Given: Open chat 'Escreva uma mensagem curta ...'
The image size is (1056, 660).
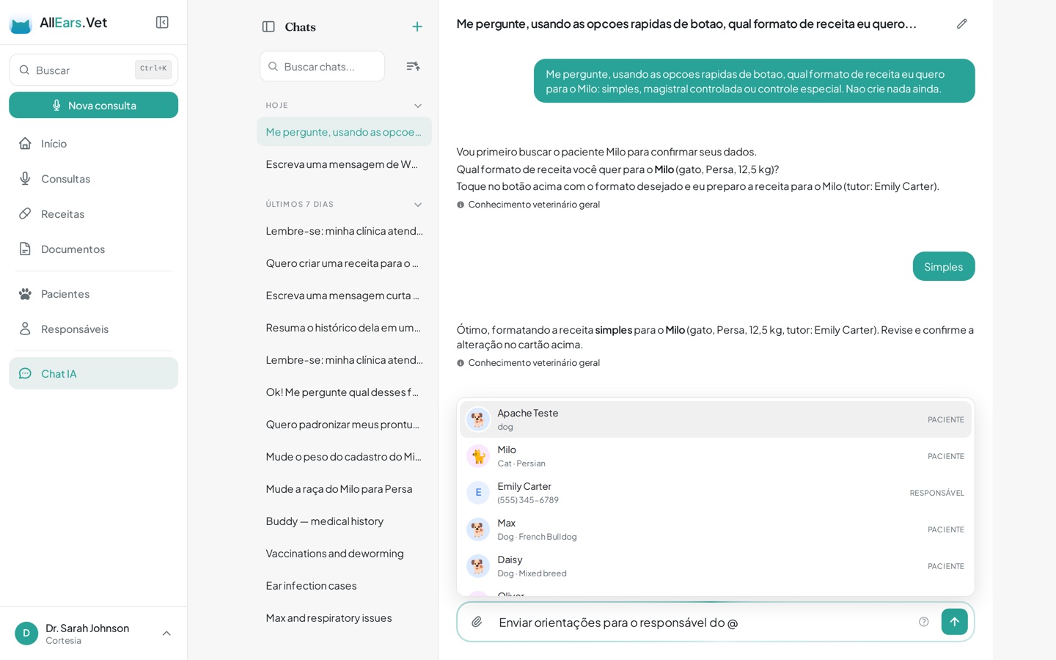Looking at the screenshot, I should click(x=344, y=295).
